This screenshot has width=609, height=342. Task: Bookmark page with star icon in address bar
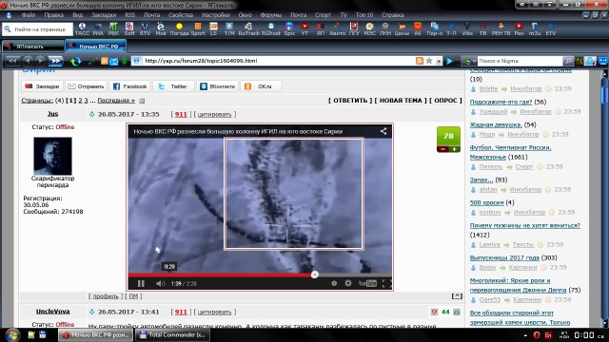[x=429, y=61]
